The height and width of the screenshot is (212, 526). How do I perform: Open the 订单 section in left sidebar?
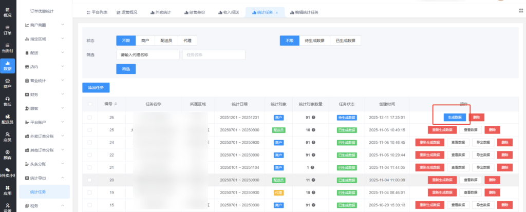coord(7,29)
